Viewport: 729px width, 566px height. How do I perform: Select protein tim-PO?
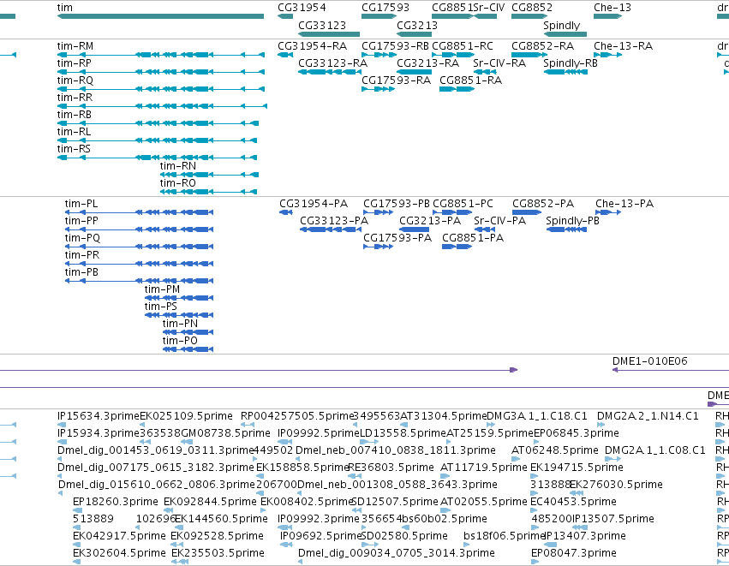pyautogui.click(x=188, y=349)
